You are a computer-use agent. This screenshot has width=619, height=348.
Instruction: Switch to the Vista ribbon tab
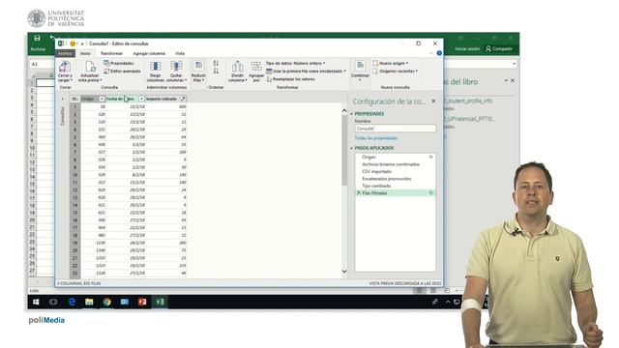[180, 53]
